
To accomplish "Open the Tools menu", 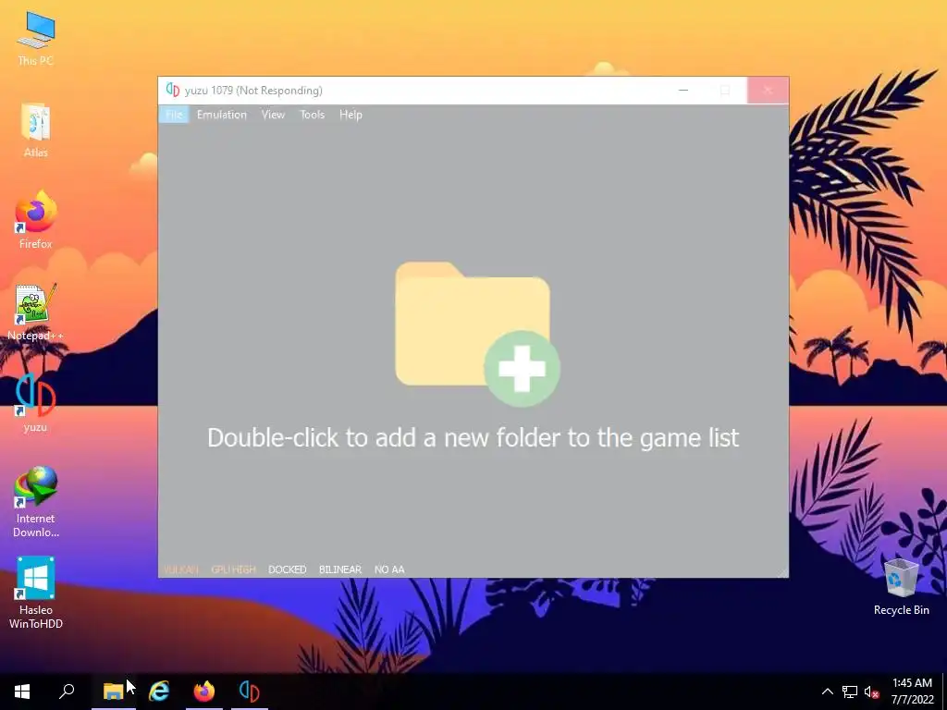I will (313, 115).
